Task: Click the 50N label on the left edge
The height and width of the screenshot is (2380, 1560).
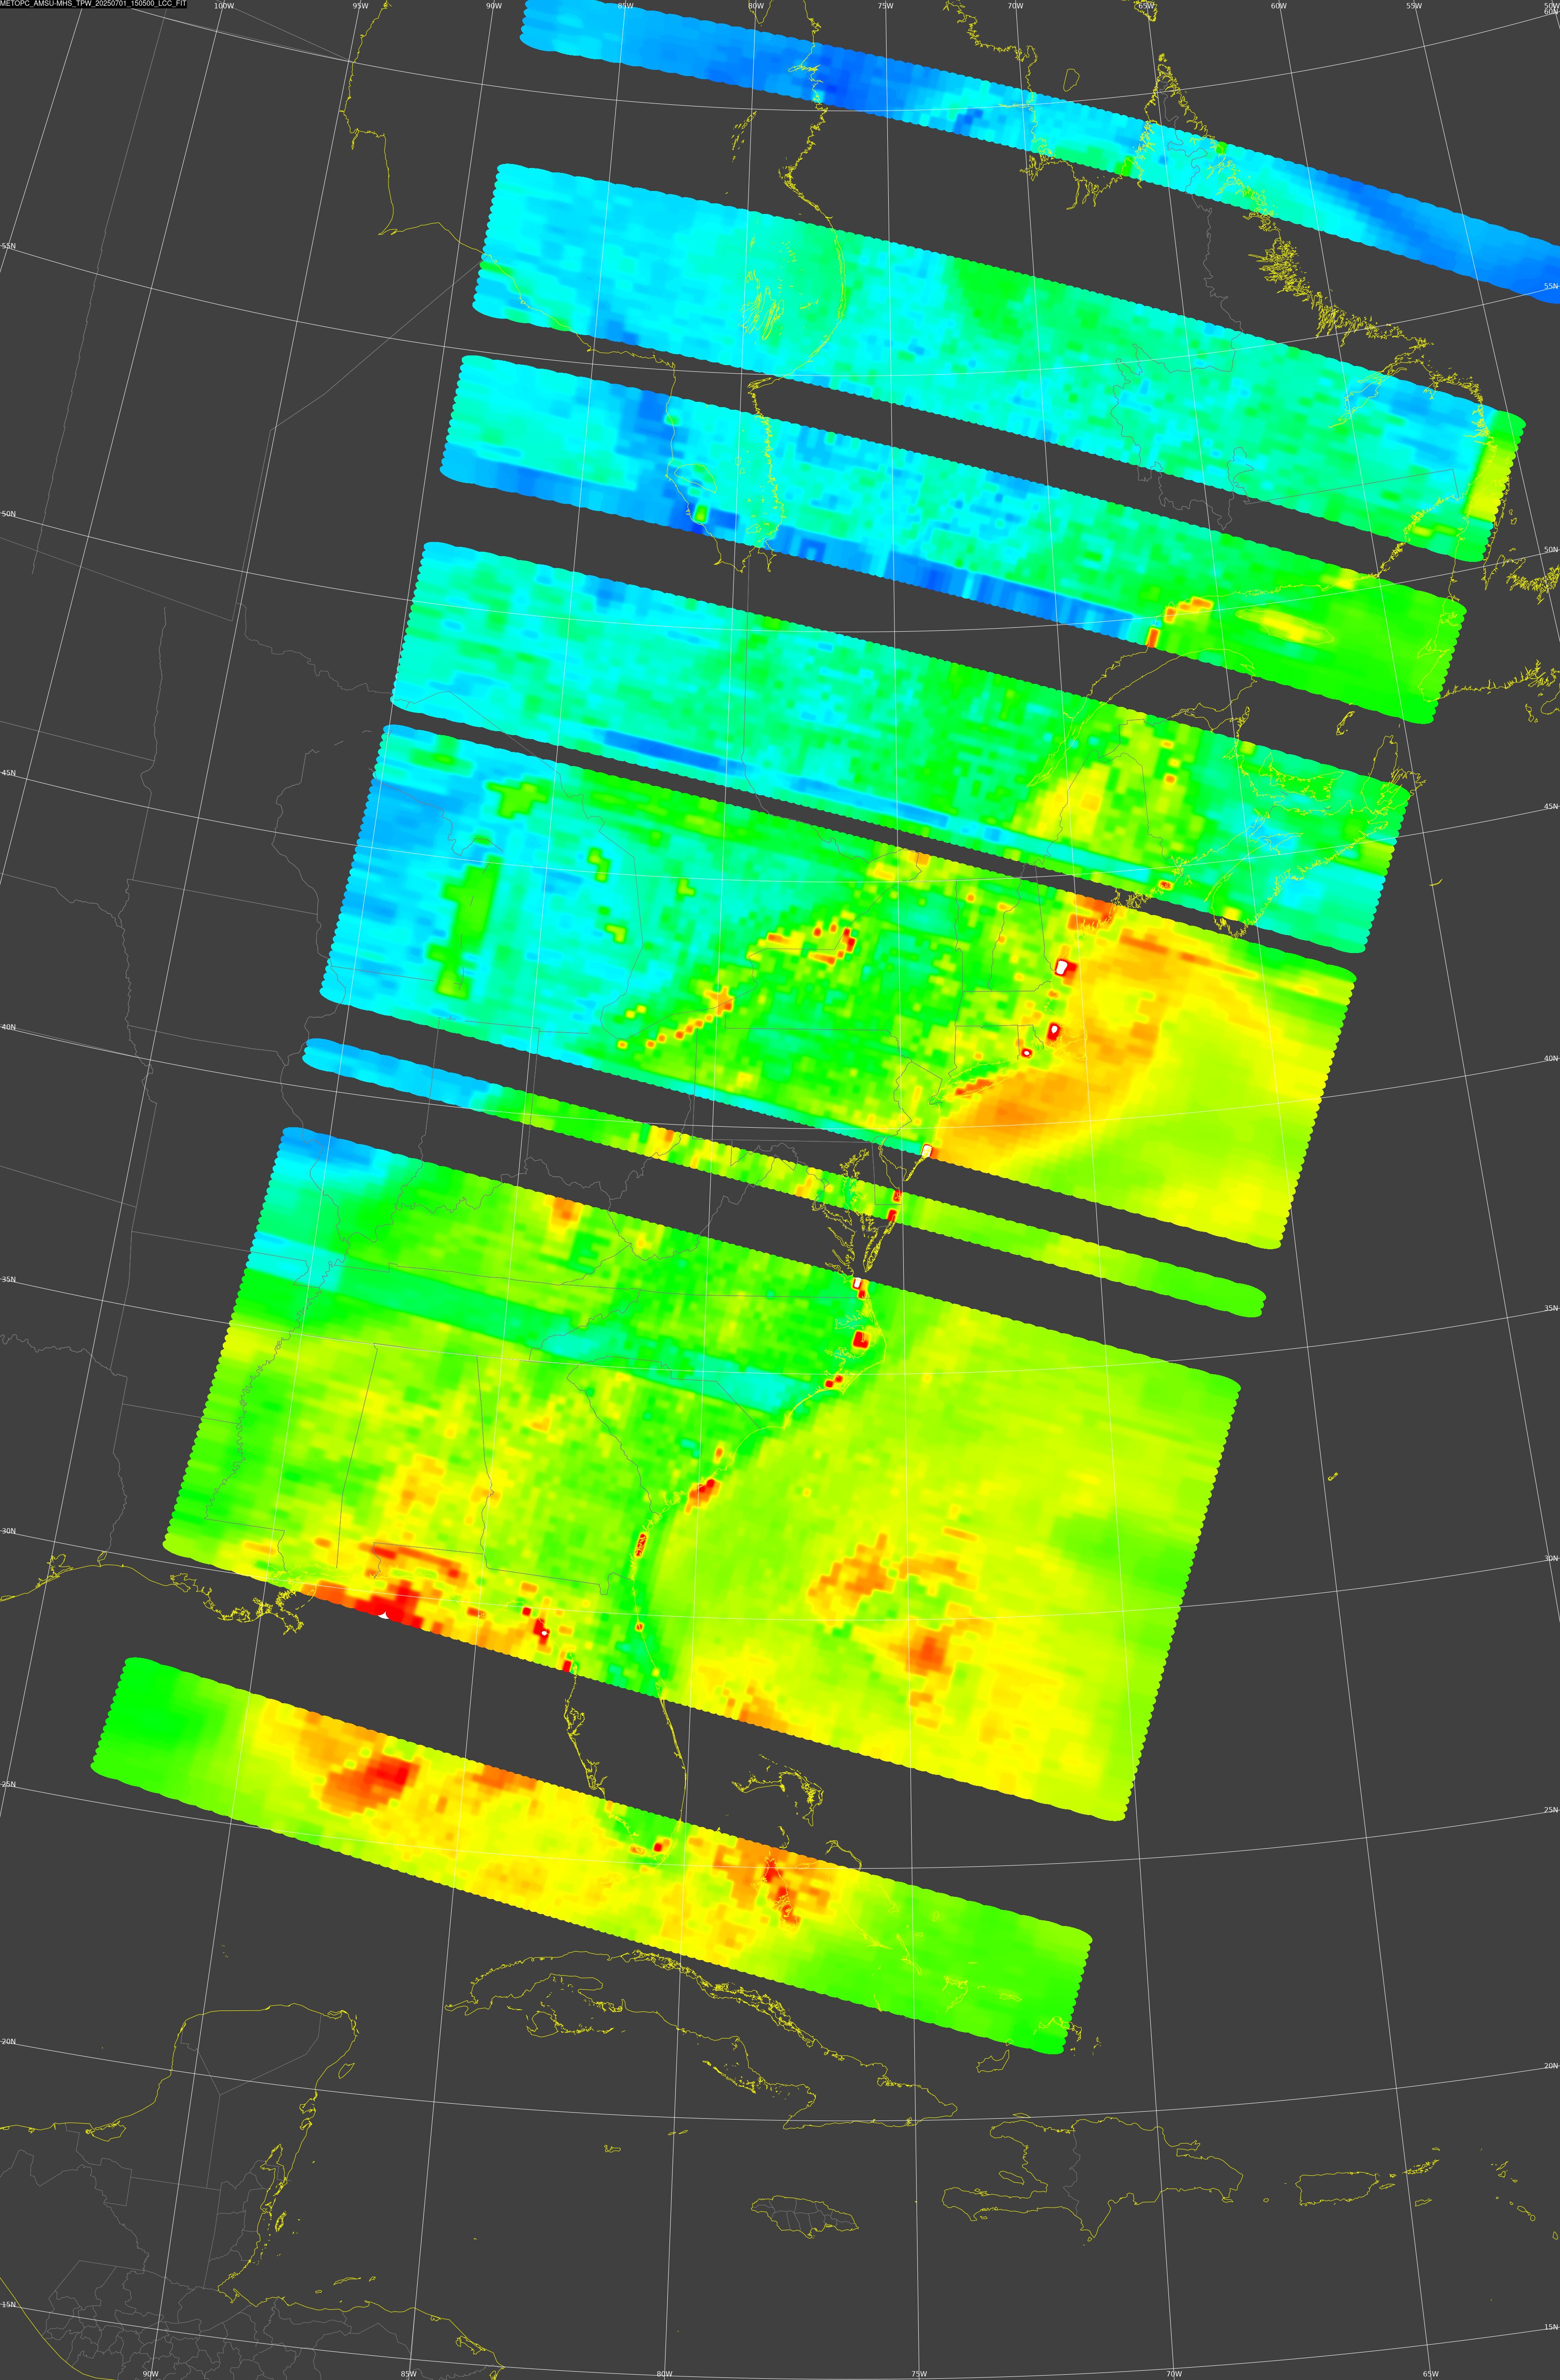Action: click(x=8, y=514)
